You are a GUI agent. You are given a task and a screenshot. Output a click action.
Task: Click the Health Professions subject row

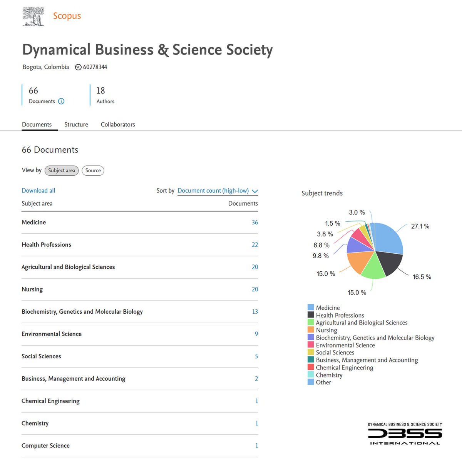(140, 244)
